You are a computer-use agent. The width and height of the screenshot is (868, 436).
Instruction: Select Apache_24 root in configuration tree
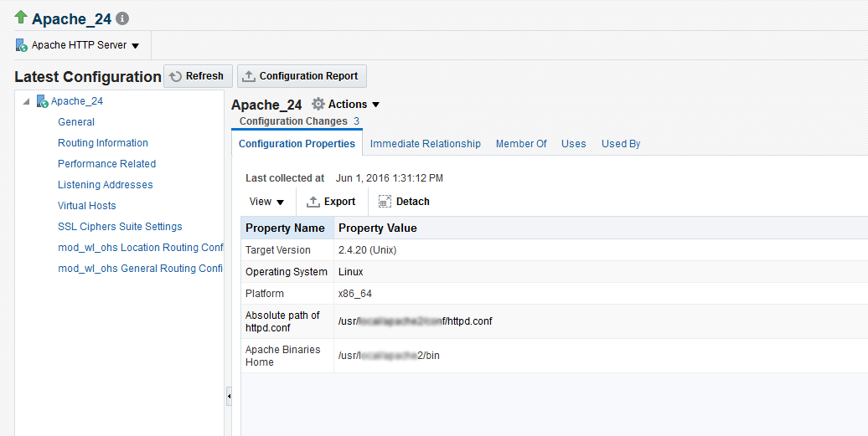click(77, 101)
